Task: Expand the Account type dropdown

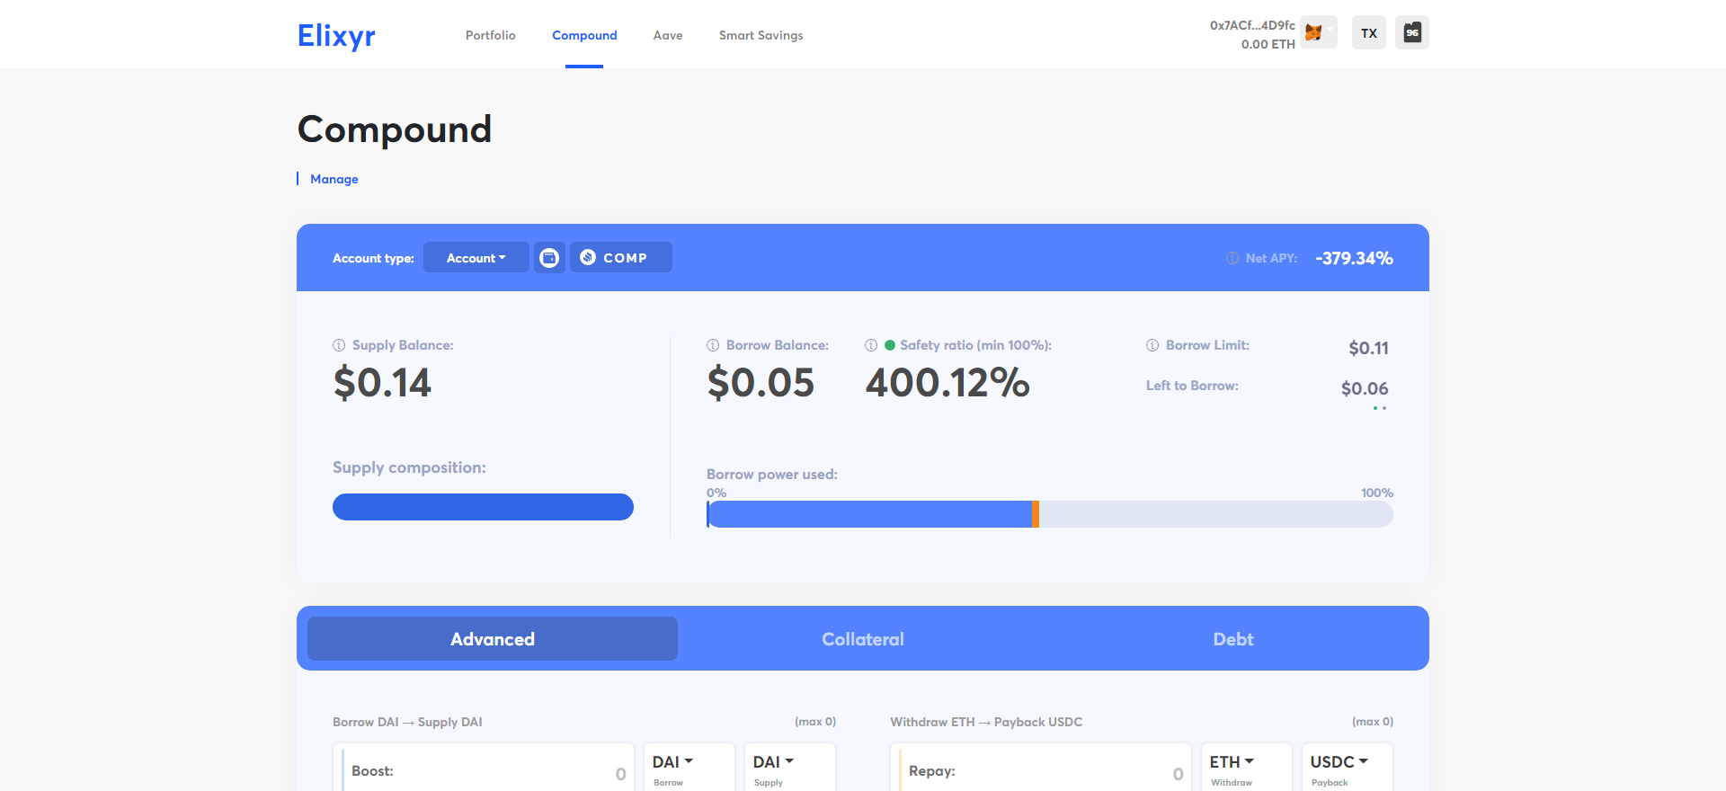Action: coord(476,258)
